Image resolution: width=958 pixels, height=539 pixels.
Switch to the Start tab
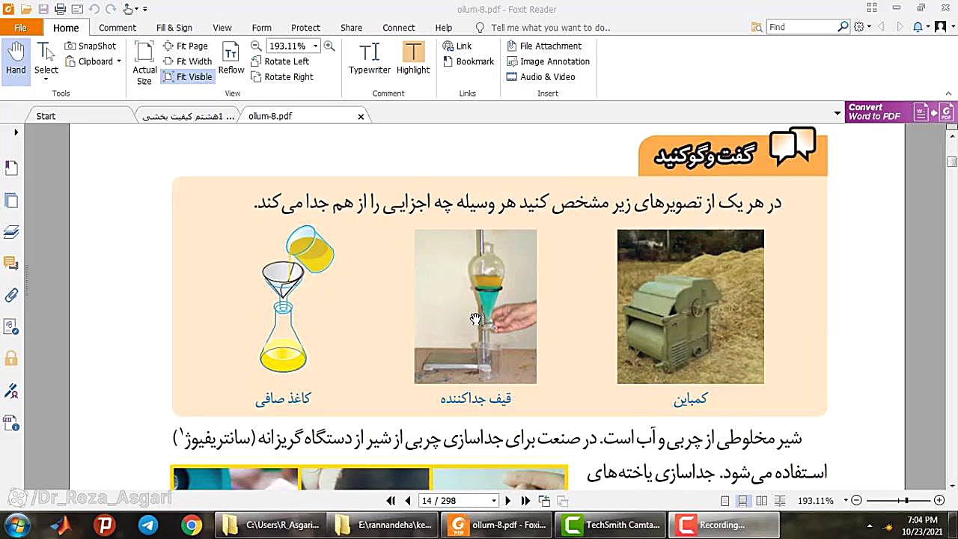tap(46, 116)
